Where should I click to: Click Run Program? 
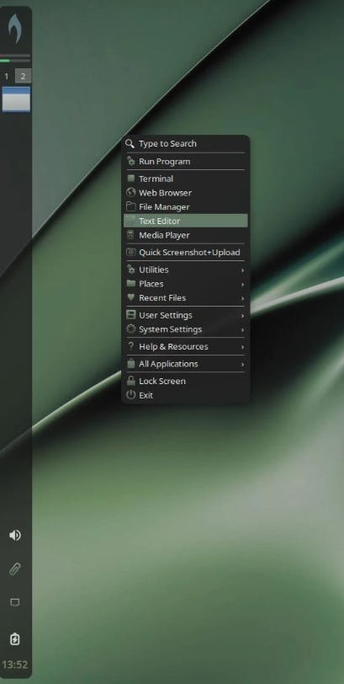pyautogui.click(x=186, y=162)
